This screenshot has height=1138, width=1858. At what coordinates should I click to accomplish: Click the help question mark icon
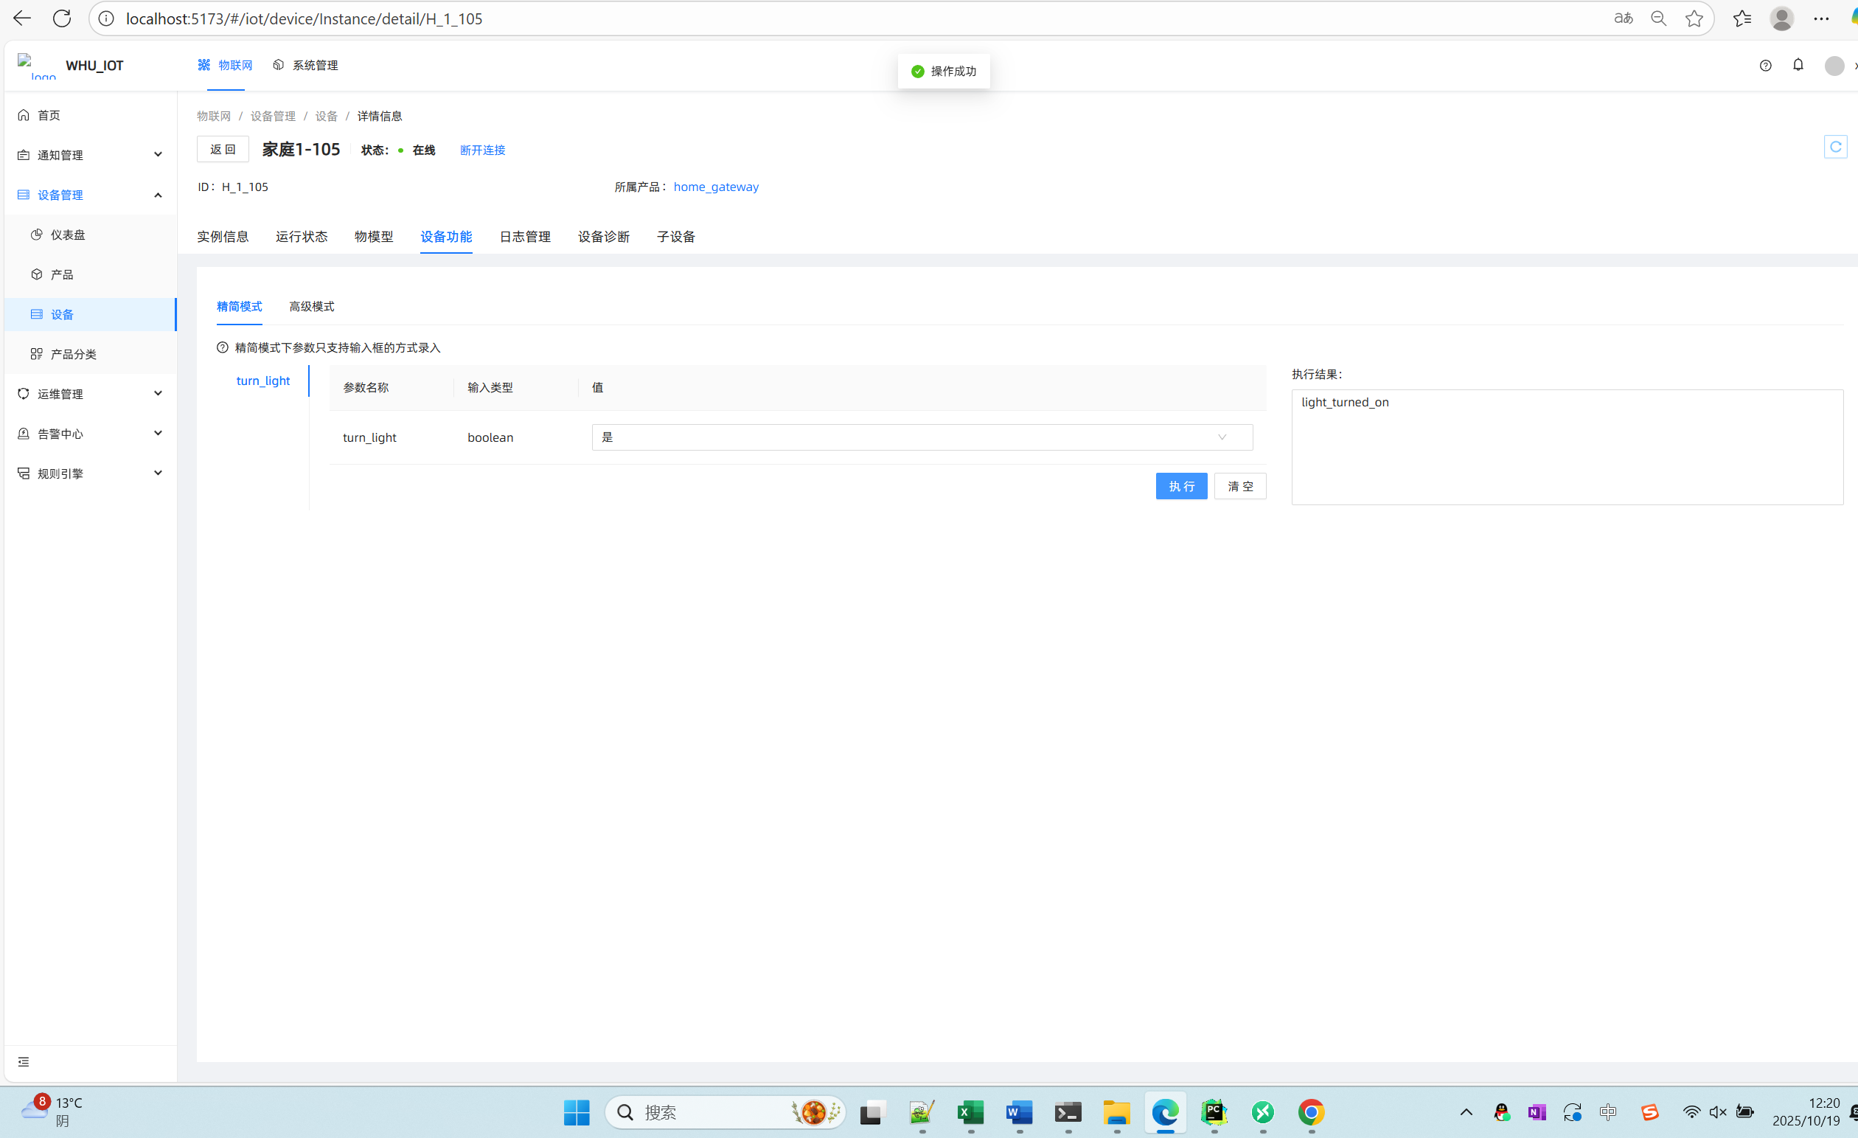1765,66
